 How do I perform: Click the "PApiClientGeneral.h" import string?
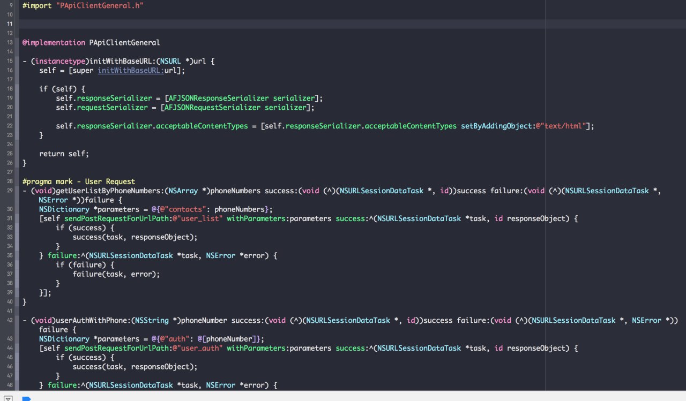pos(100,5)
